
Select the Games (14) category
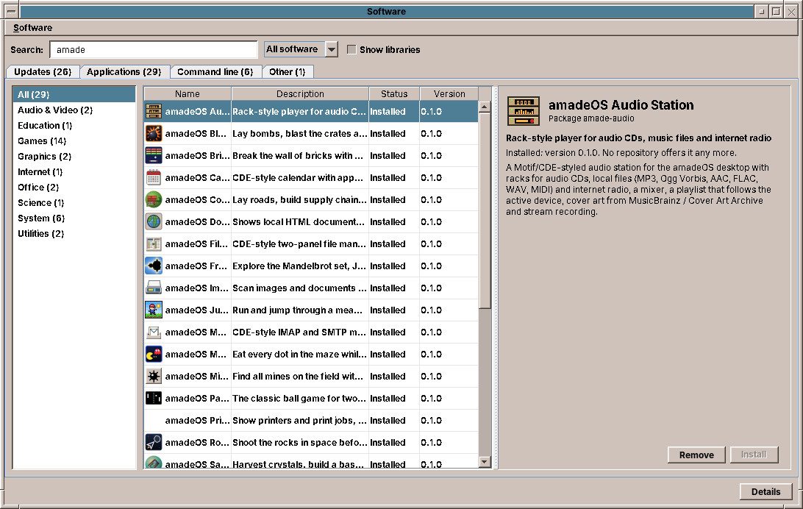(74, 140)
